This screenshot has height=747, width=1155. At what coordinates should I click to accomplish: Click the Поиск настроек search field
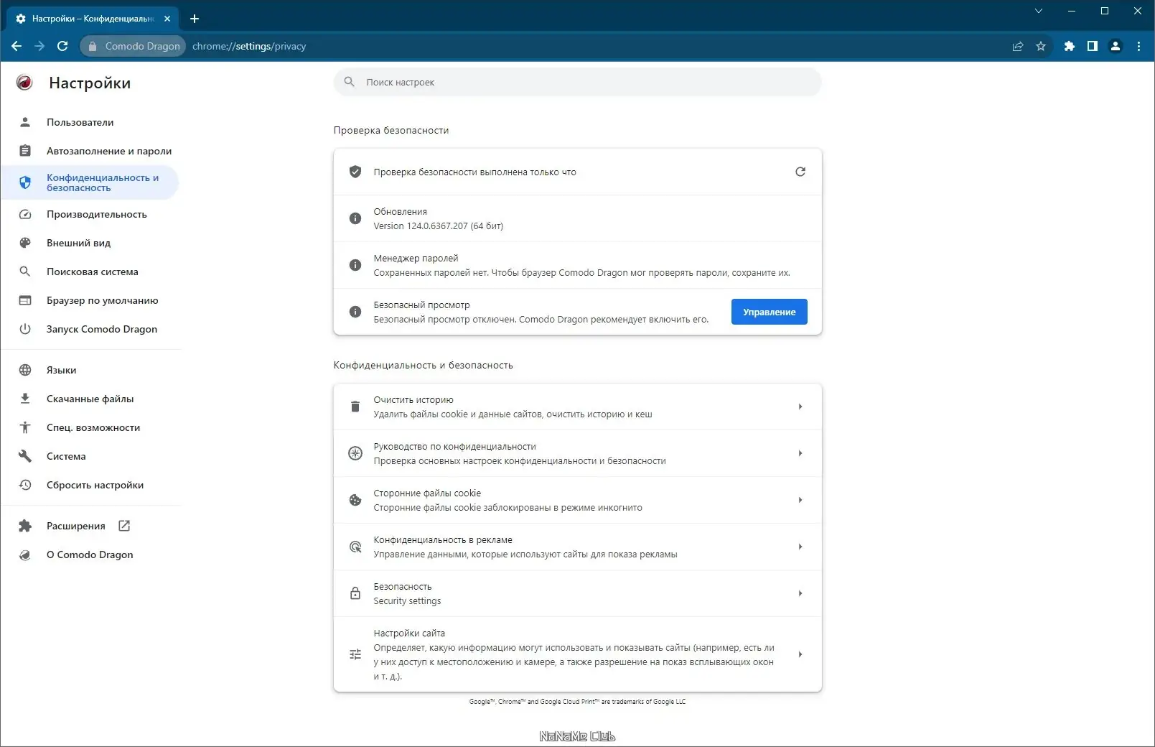578,82
